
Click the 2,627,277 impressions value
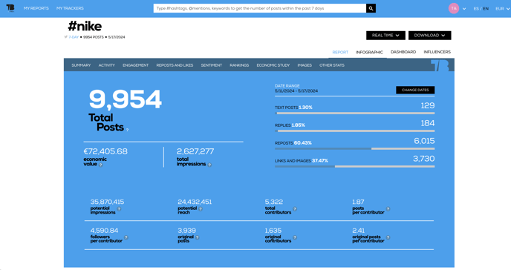pos(195,151)
